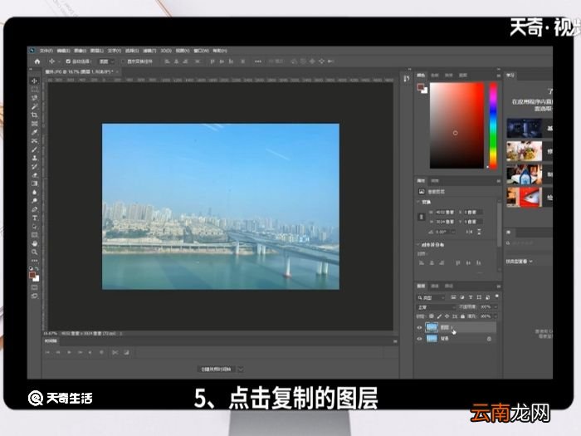Close the open document tab
Image resolution: width=581 pixels, height=436 pixels.
tap(117, 71)
